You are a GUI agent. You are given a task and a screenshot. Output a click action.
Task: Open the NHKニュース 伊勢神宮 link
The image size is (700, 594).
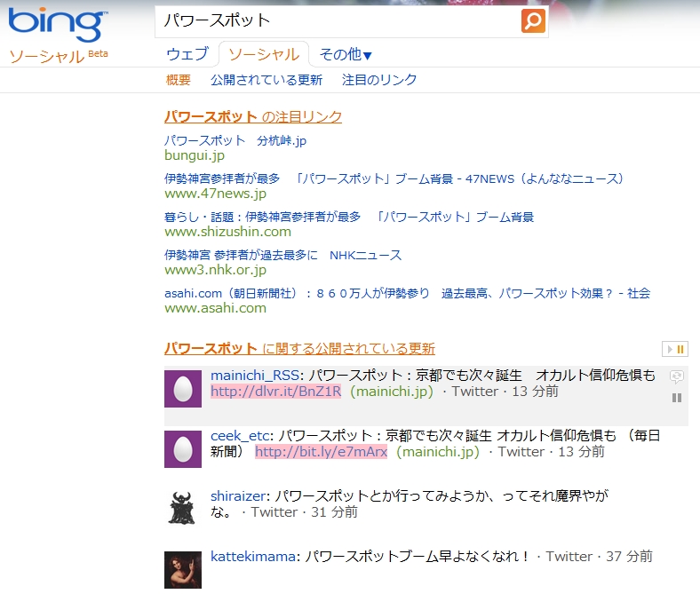(x=283, y=256)
